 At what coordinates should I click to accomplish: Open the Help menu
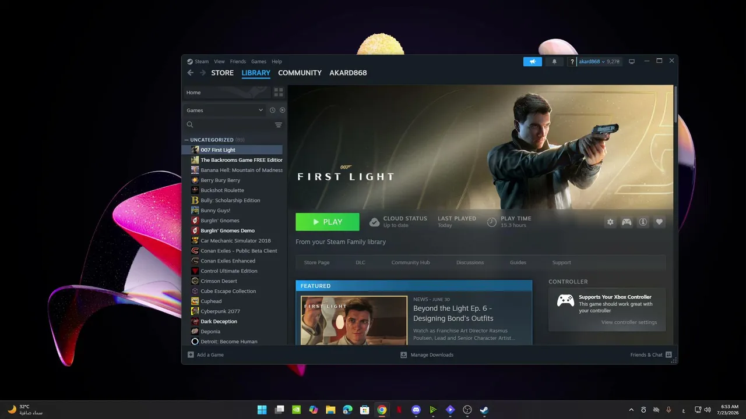(x=277, y=61)
